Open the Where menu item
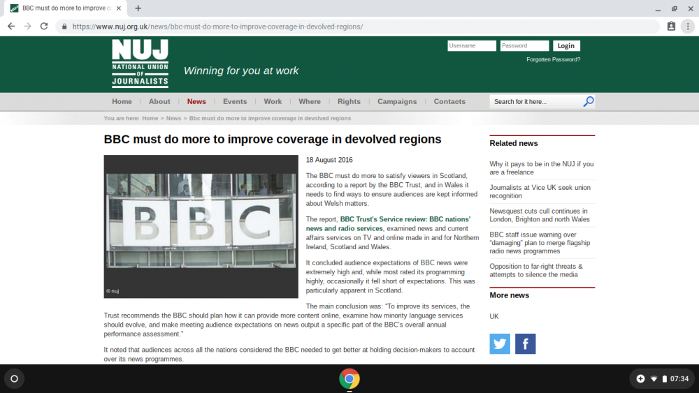 click(x=310, y=101)
